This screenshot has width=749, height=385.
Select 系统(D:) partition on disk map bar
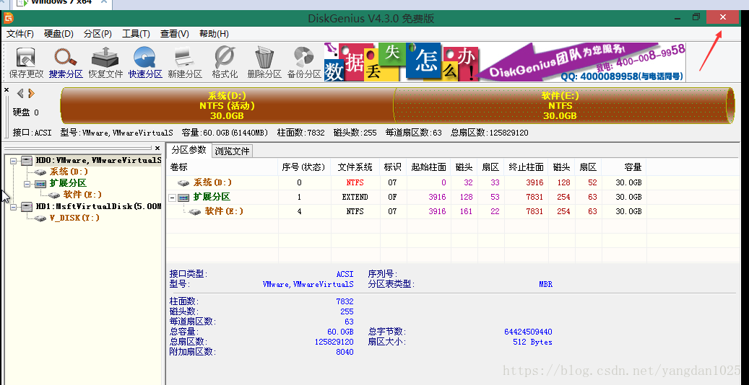click(x=227, y=106)
